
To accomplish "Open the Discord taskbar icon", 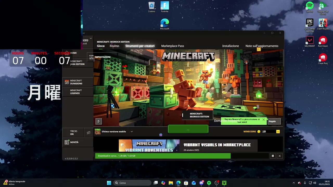I will pos(201,183).
